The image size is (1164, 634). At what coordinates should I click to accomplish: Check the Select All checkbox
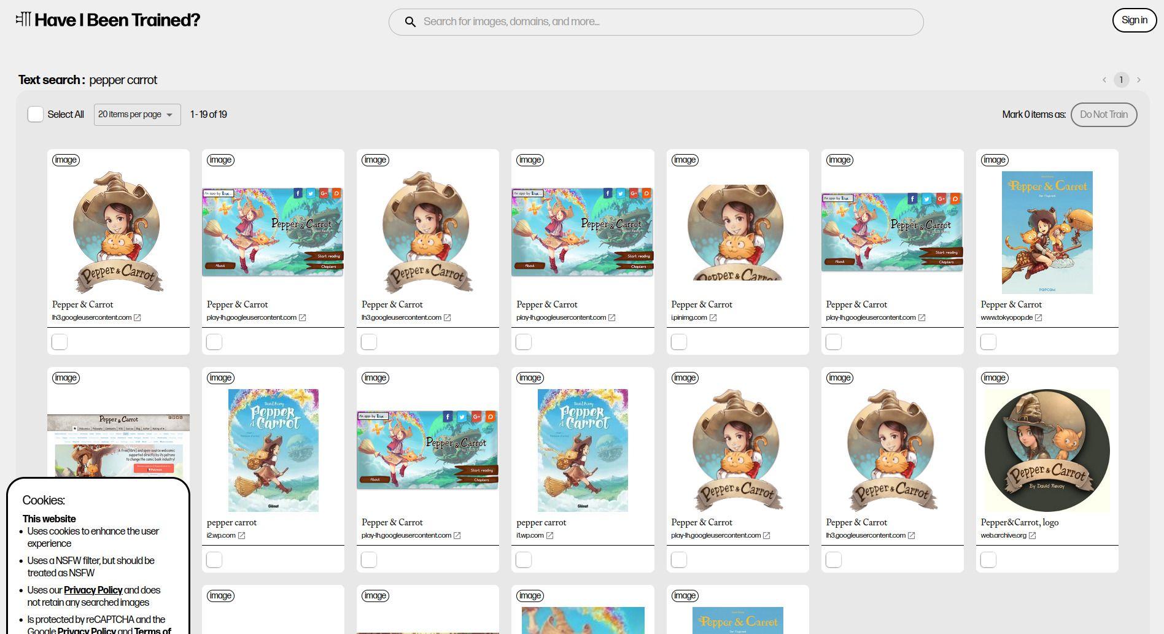[x=36, y=114]
